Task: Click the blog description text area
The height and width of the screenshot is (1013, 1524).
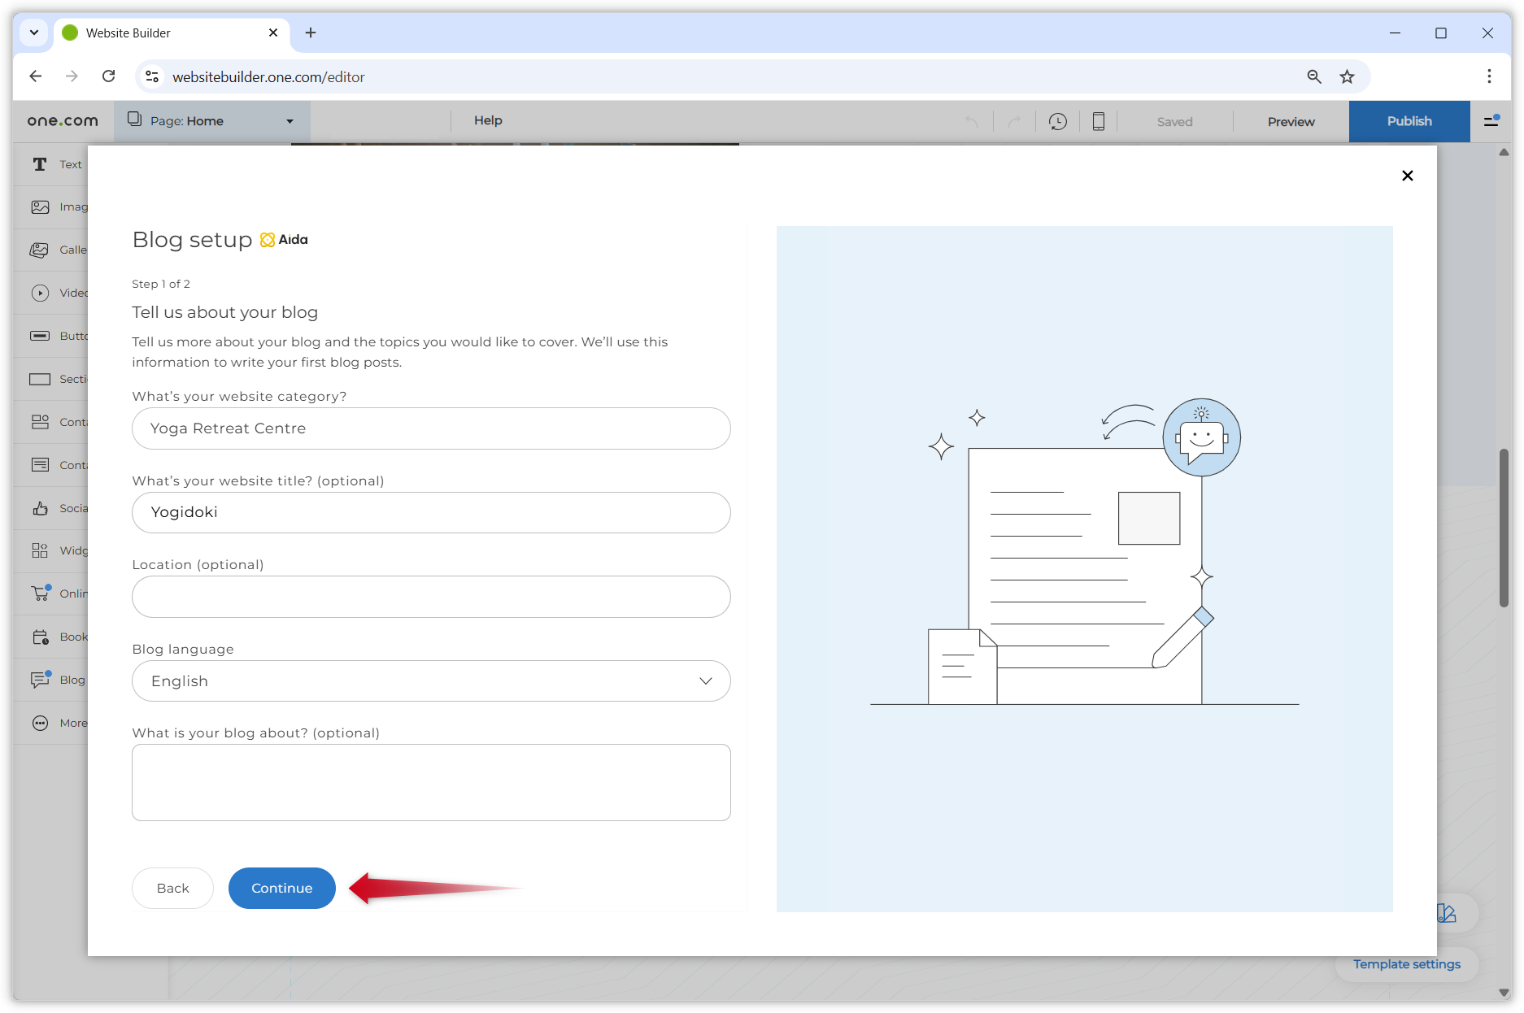Action: point(431,781)
